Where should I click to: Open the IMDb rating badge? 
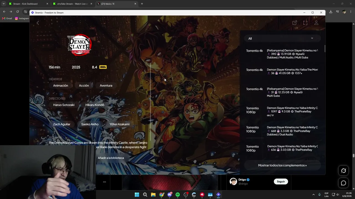(103, 67)
